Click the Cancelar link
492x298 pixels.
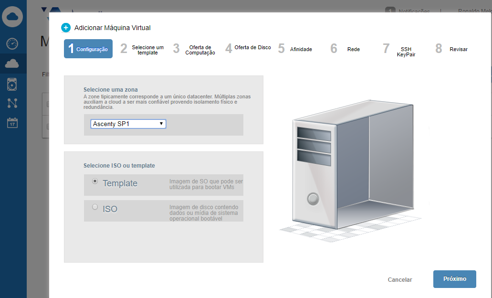coord(400,280)
